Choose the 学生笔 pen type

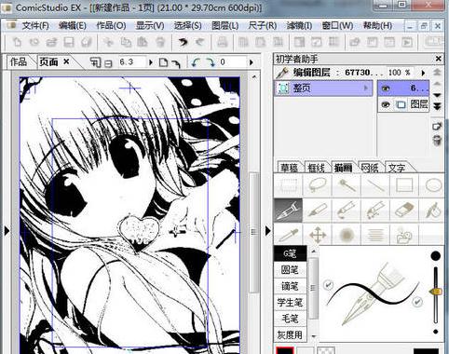pos(290,302)
